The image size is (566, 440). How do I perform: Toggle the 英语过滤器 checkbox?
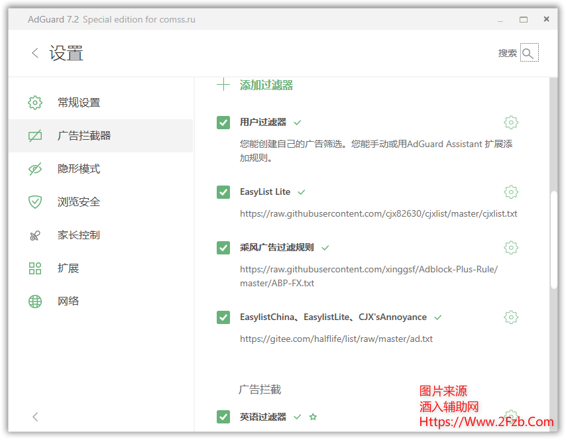pyautogui.click(x=223, y=417)
